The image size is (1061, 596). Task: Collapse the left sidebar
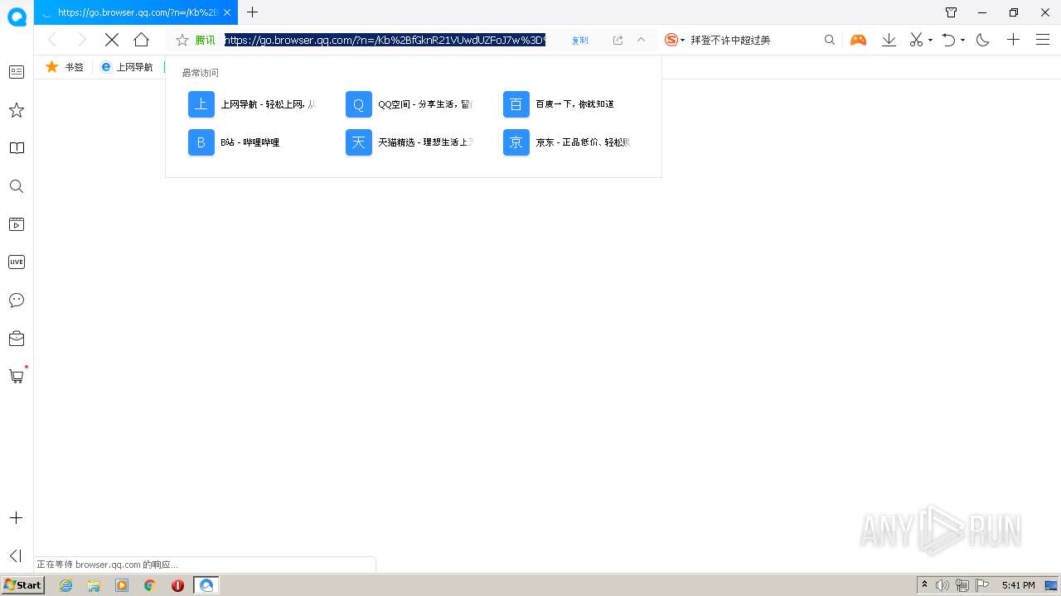tap(16, 556)
